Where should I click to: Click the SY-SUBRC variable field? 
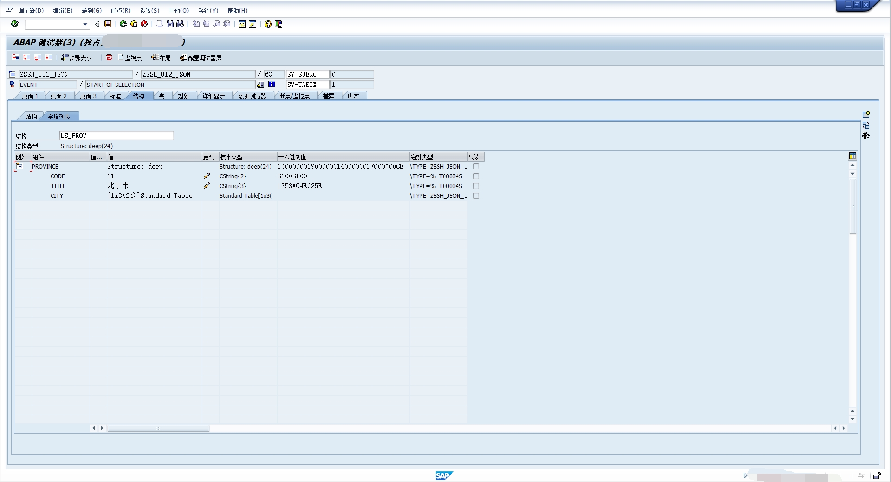coord(307,74)
